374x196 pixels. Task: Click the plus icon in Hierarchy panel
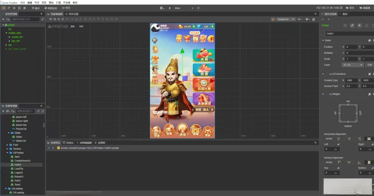pyautogui.click(x=3, y=19)
